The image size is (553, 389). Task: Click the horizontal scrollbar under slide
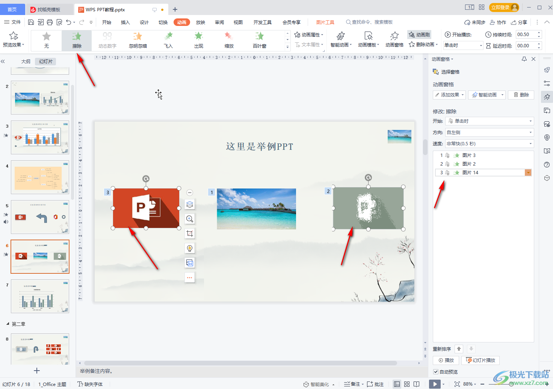pyautogui.click(x=240, y=363)
